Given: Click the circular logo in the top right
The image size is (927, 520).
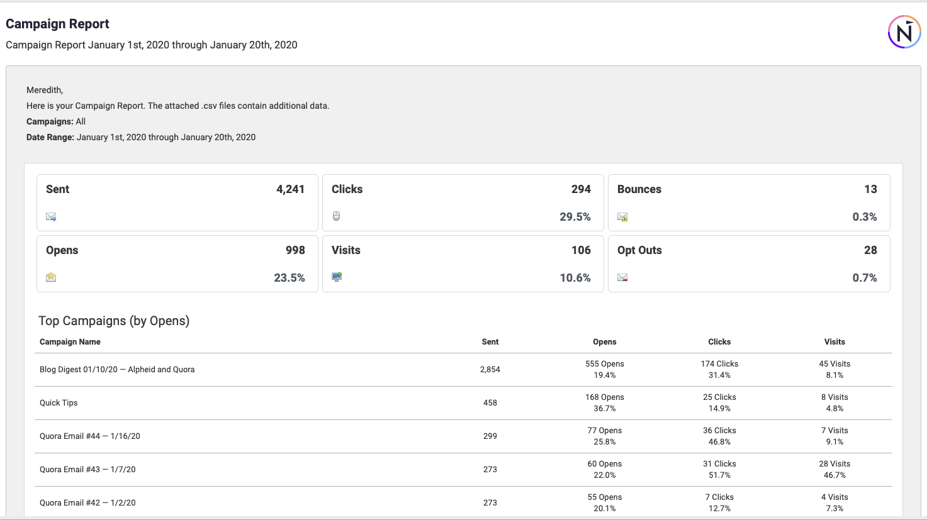Looking at the screenshot, I should 904,31.
